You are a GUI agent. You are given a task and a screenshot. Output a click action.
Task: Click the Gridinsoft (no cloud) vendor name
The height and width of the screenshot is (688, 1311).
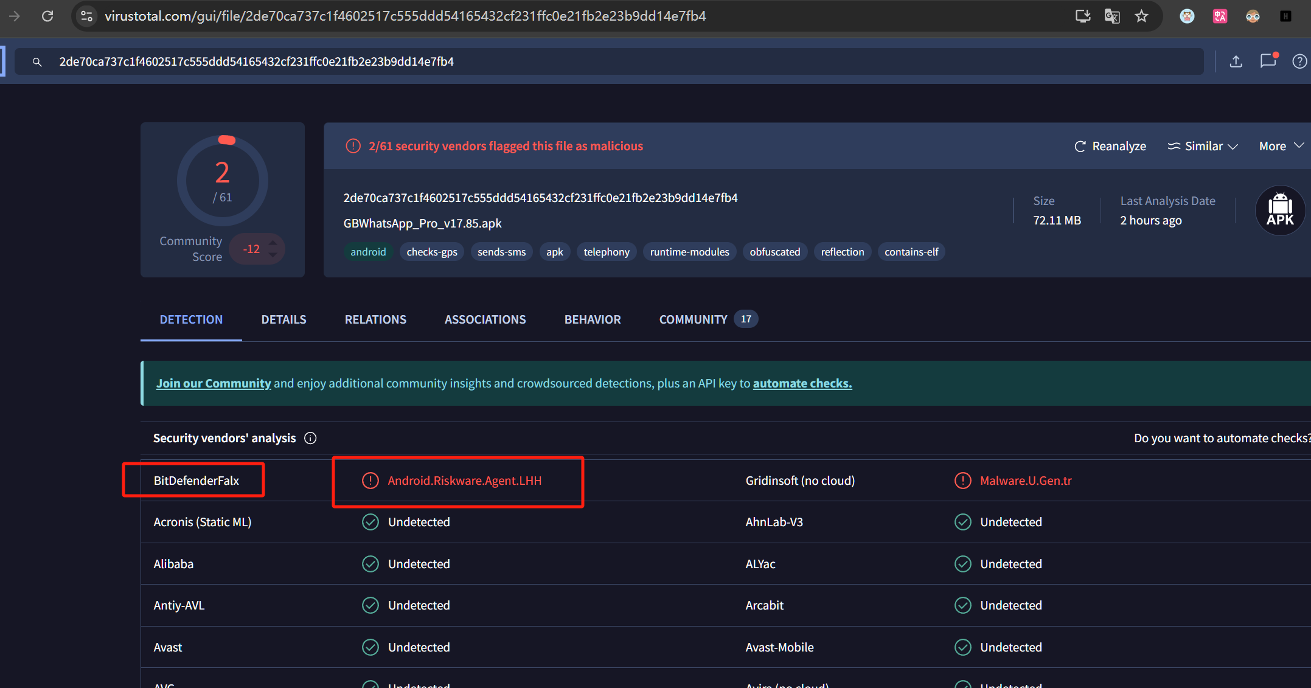click(x=800, y=481)
